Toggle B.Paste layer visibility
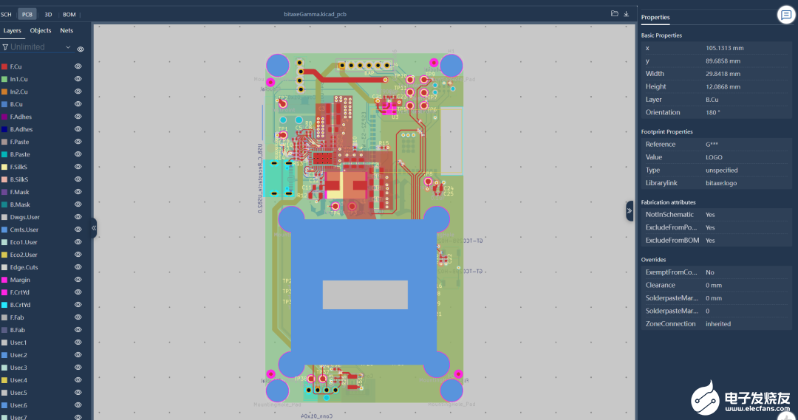798x420 pixels. click(78, 154)
